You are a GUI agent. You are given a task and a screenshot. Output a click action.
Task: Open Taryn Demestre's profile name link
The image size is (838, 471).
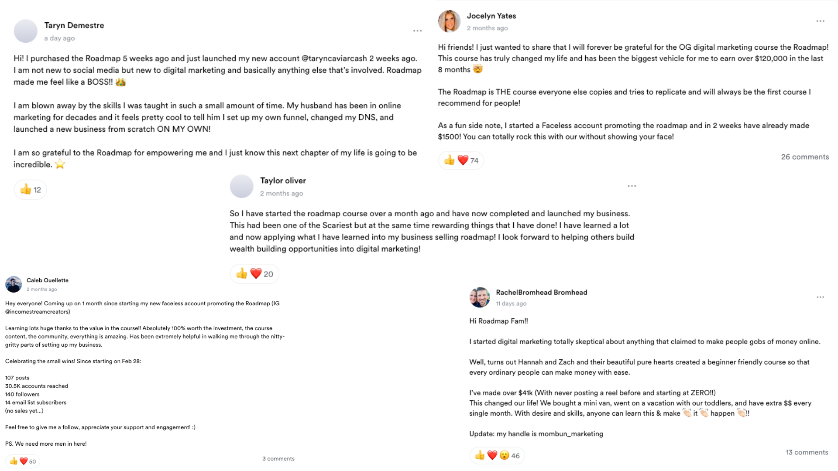tap(74, 25)
